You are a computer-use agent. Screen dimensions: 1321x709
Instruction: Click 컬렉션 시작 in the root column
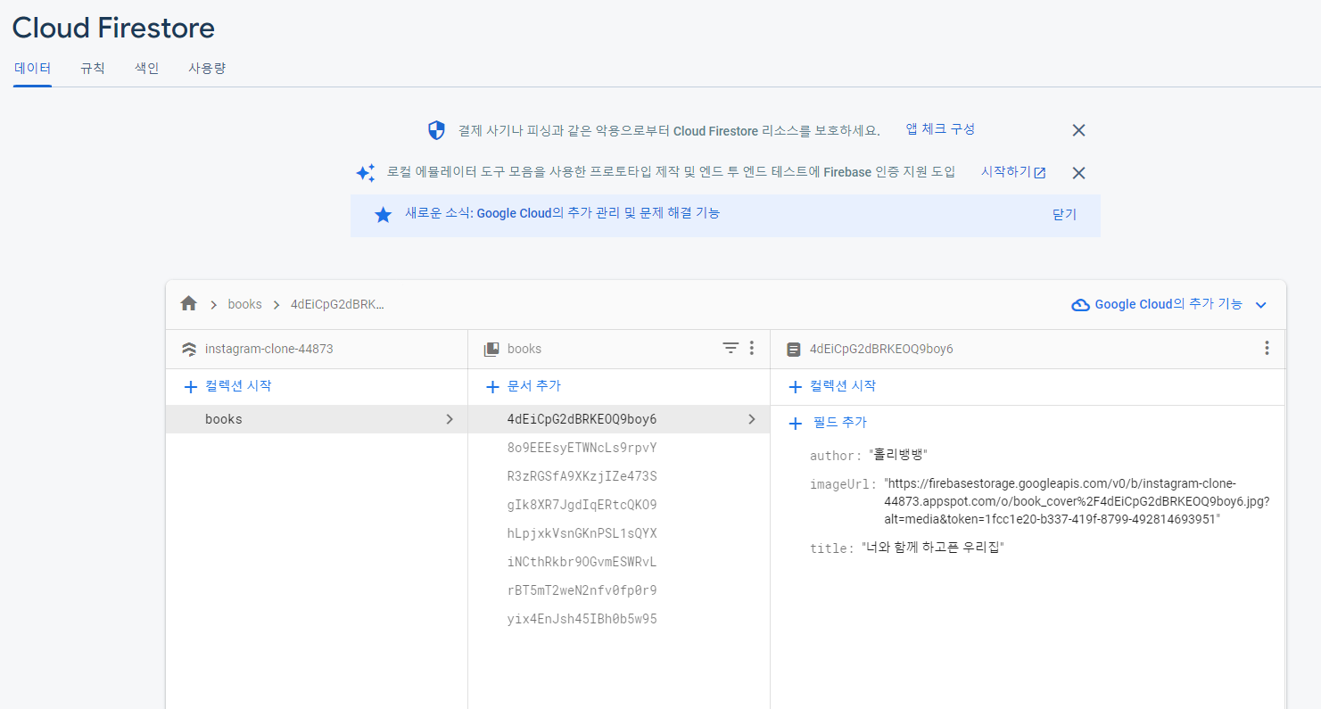tap(227, 386)
